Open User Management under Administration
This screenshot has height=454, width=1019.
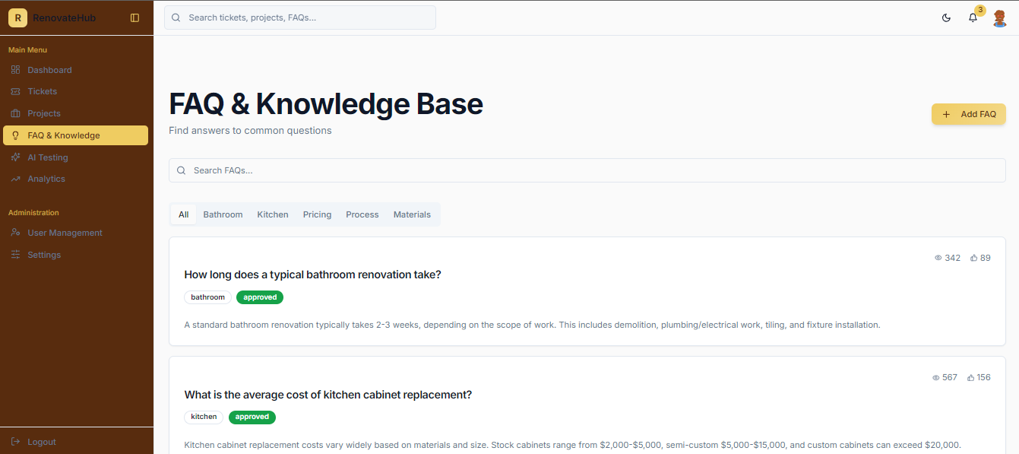[x=65, y=233]
